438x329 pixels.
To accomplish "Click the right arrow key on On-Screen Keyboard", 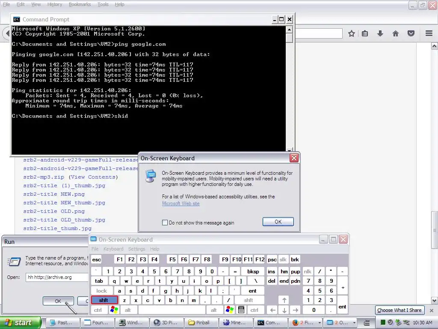I will tap(296, 310).
